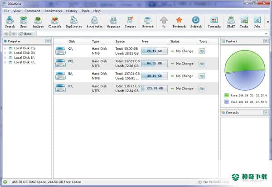Click the navigate back arrow
Image resolution: width=272 pixels, height=187 pixels.
click(x=6, y=34)
